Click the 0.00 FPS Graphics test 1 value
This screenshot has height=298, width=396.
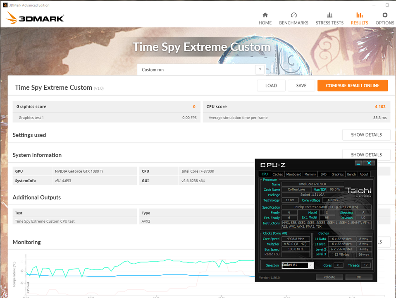point(189,118)
